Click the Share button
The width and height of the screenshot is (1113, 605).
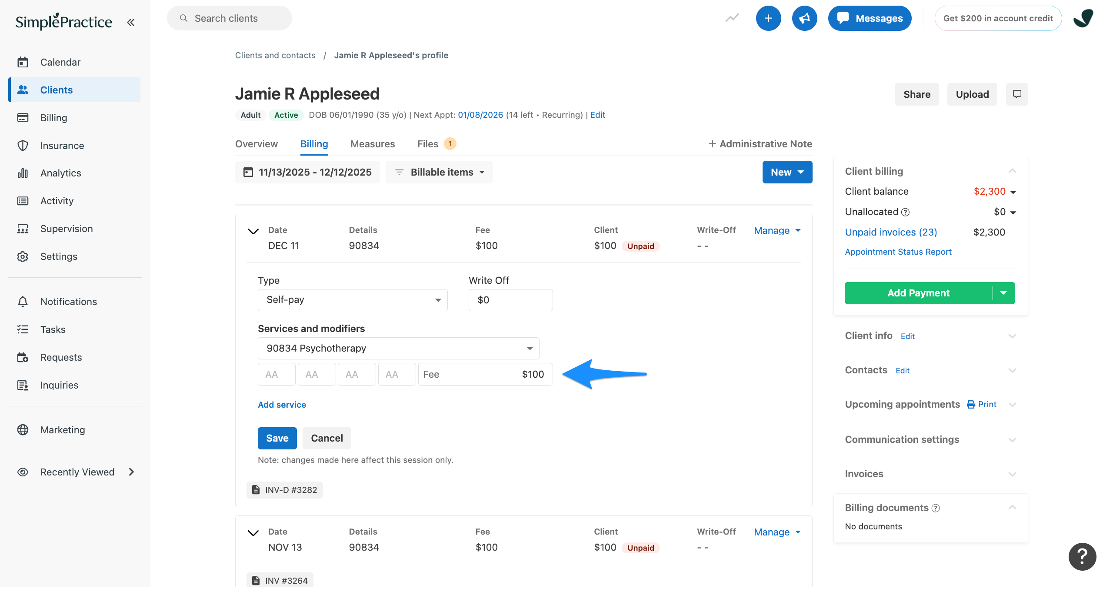point(917,94)
